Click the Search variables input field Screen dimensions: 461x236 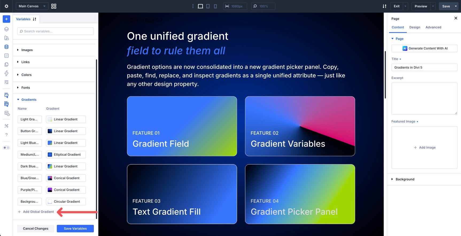coord(55,31)
